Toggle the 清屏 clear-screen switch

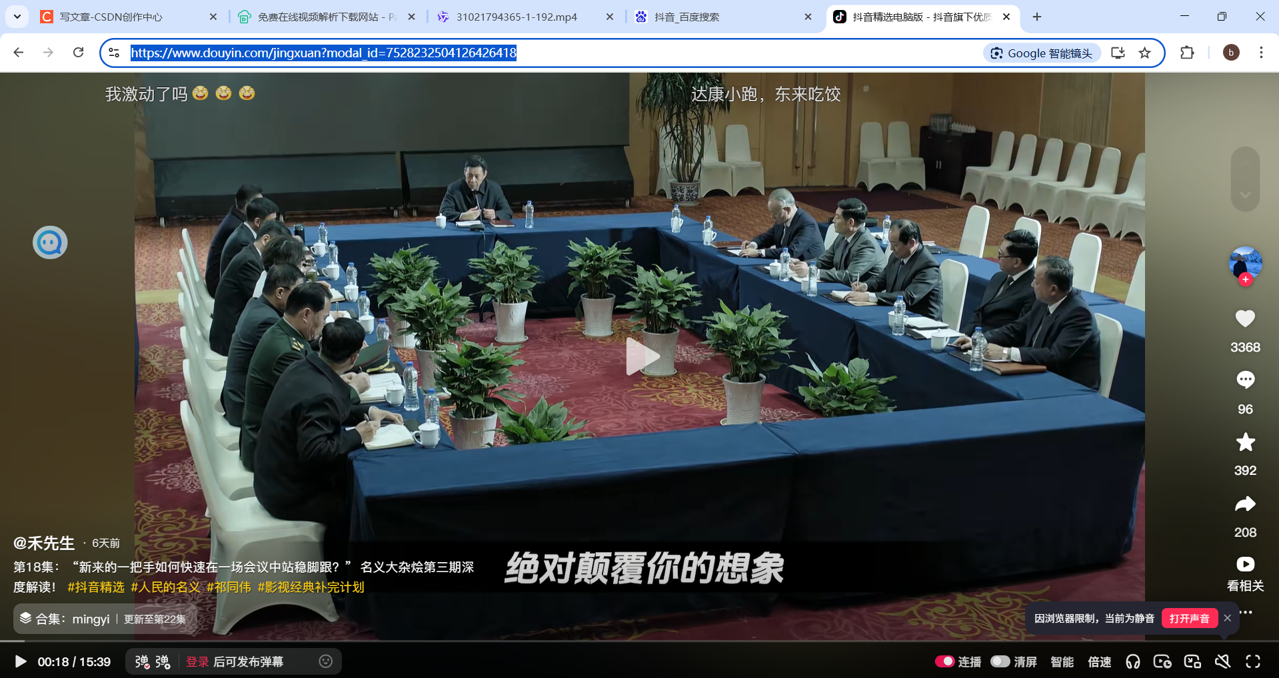1000,661
